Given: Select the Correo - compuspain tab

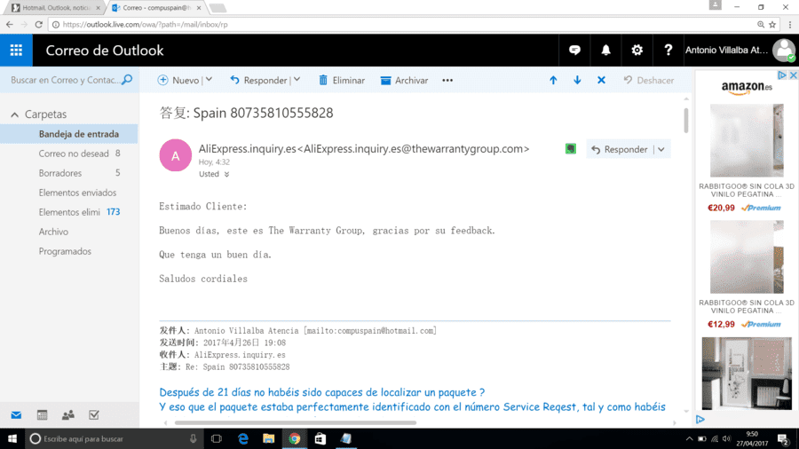Looking at the screenshot, I should pyautogui.click(x=156, y=8).
